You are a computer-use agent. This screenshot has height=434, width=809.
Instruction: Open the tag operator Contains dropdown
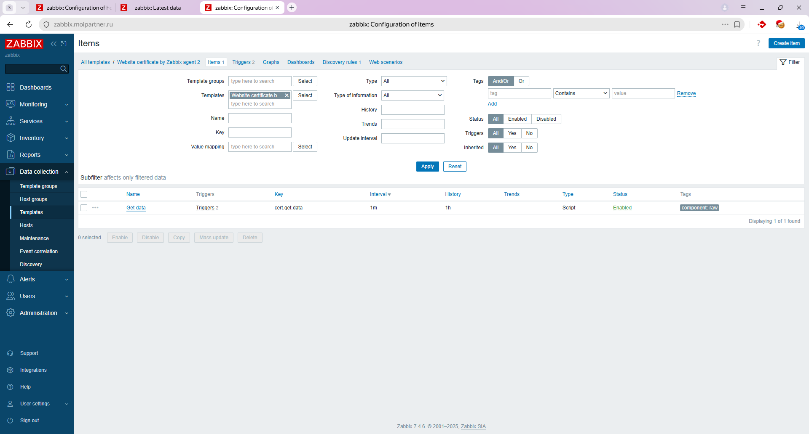581,93
